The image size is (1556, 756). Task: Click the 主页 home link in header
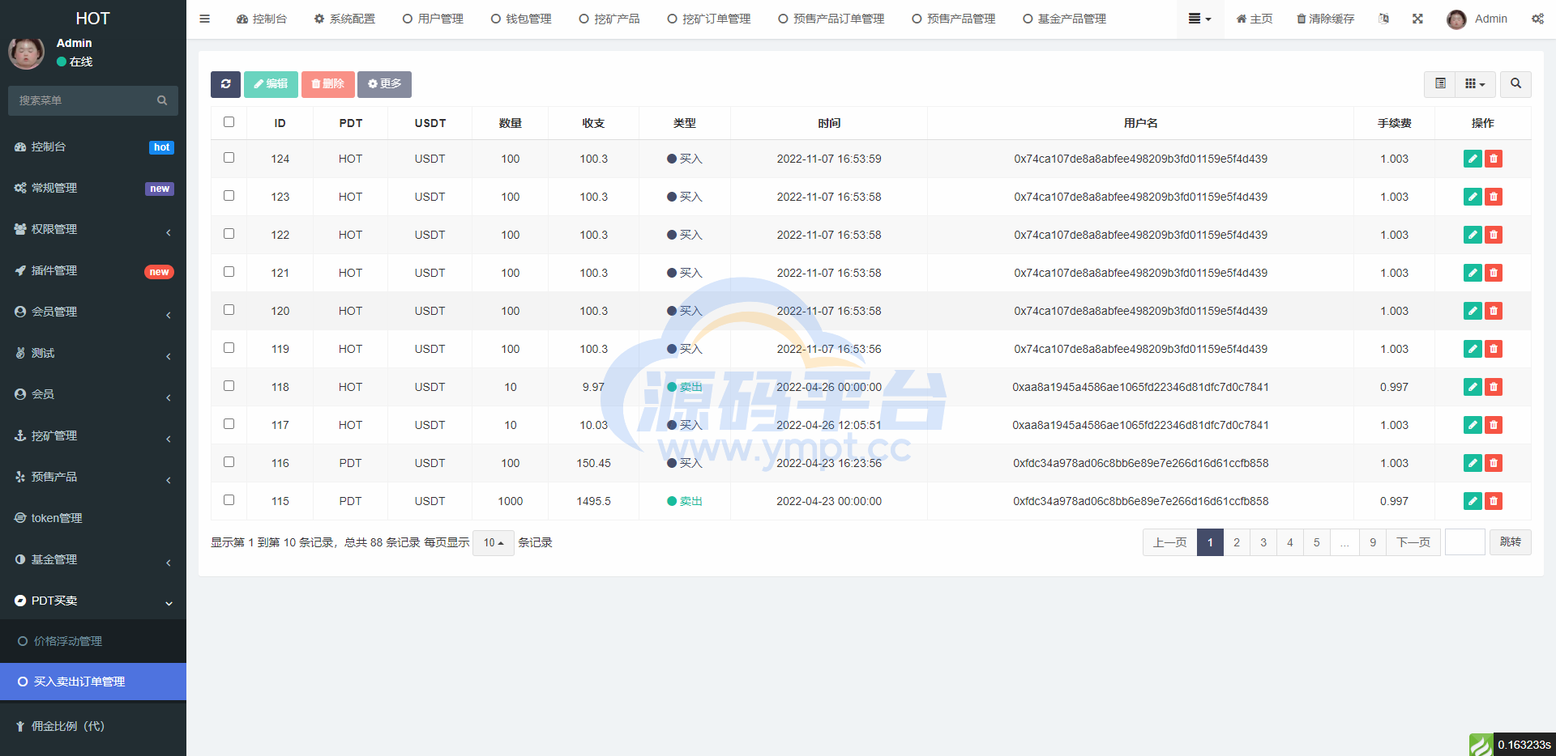click(1255, 19)
